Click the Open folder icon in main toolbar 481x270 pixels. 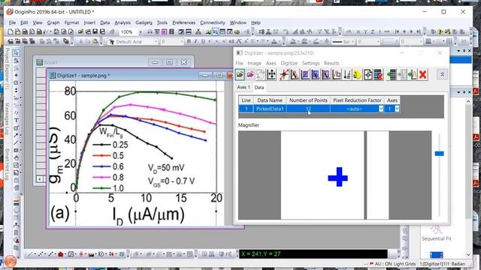coord(80,31)
